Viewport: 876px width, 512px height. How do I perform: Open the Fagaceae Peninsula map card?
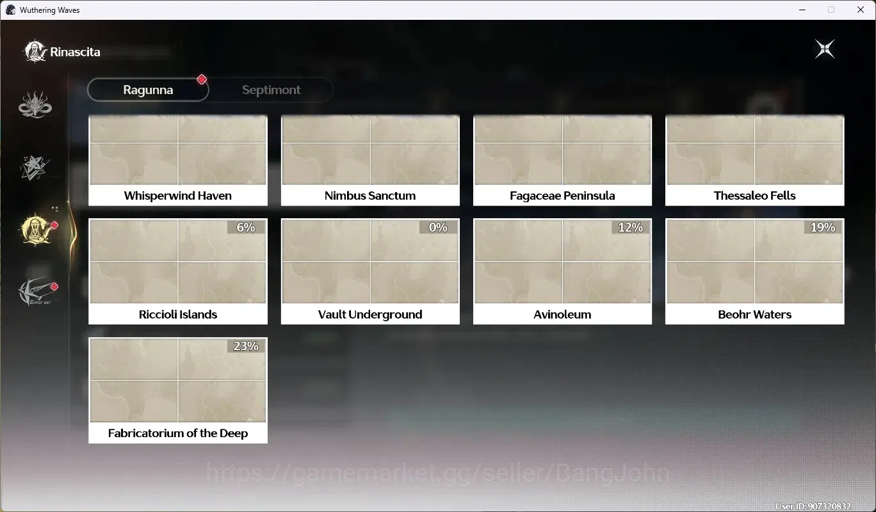[x=562, y=161]
